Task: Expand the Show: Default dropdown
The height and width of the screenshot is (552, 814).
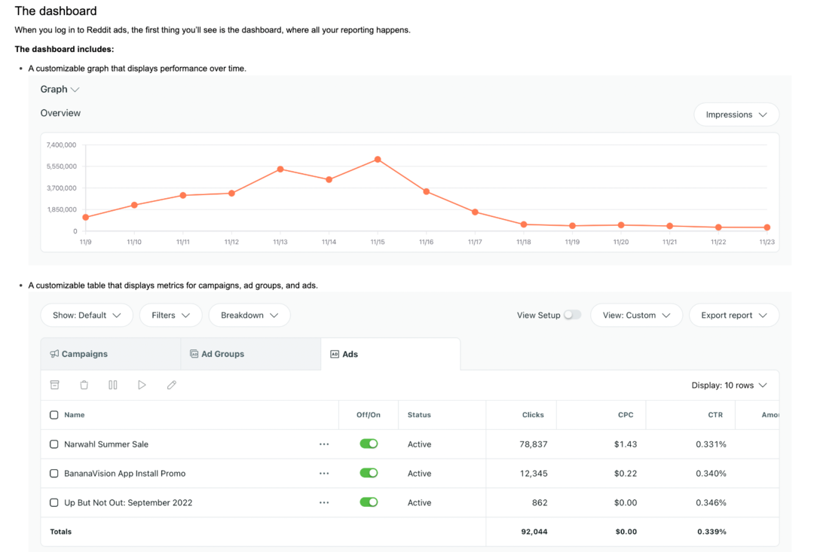Action: [x=87, y=316]
